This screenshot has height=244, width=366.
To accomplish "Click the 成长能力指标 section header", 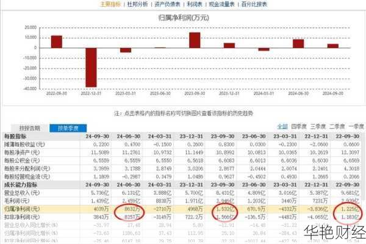I will tap(21, 185).
